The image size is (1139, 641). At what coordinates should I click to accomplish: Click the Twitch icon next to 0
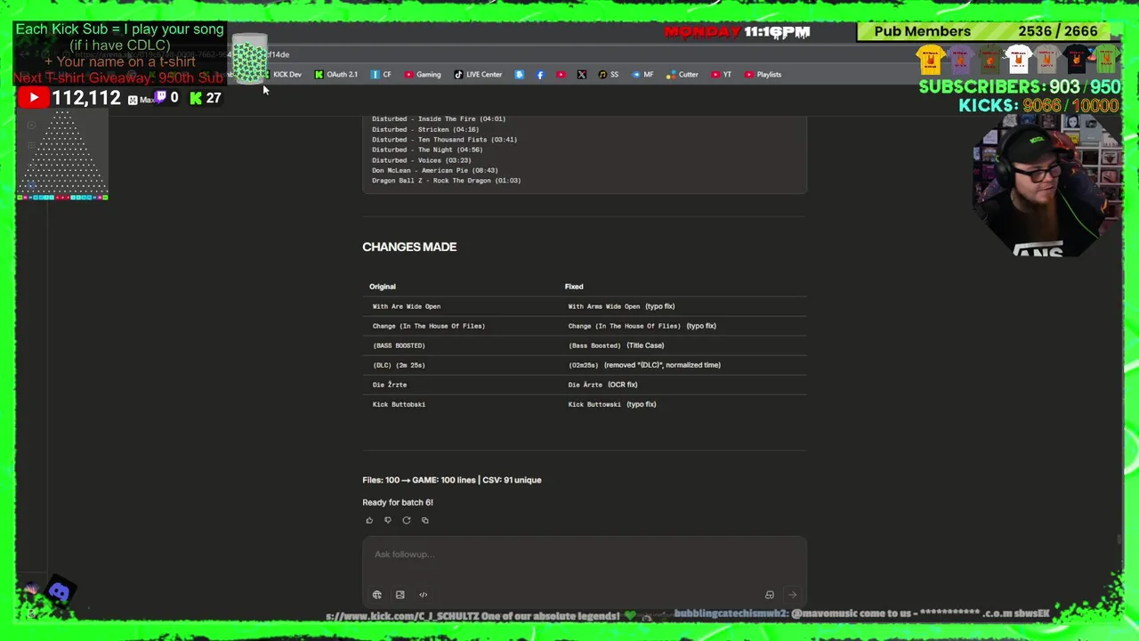coord(161,98)
